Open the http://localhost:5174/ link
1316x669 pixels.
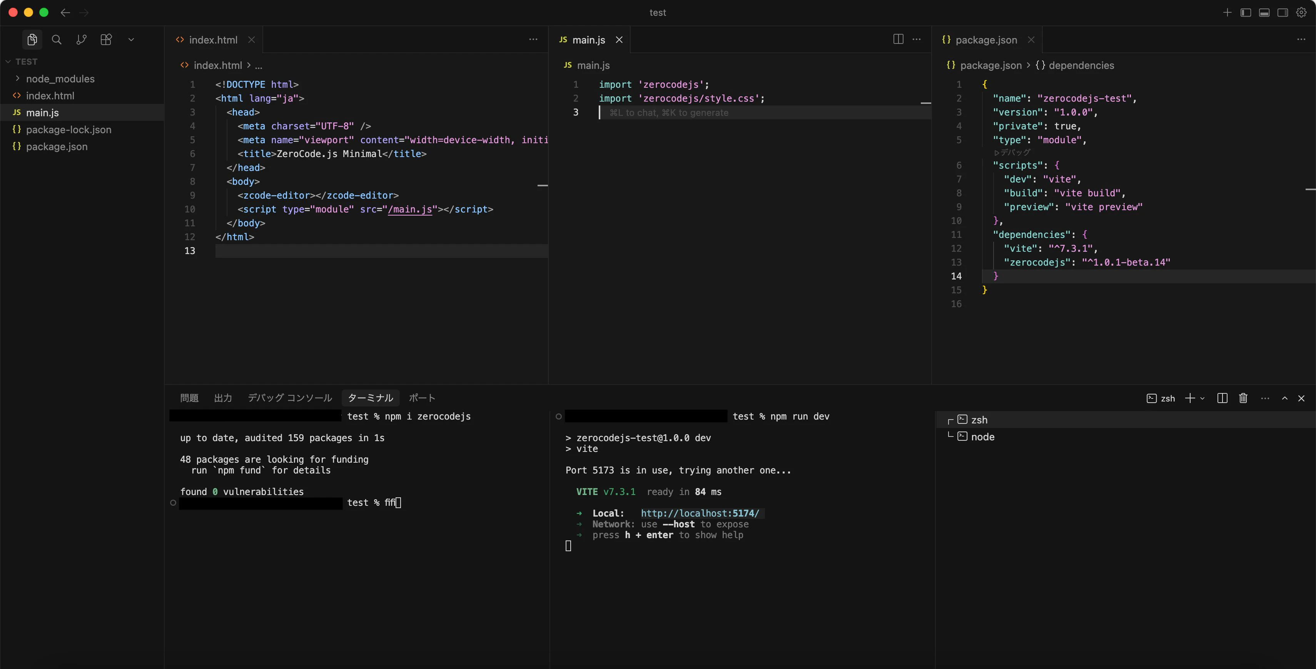(700, 513)
